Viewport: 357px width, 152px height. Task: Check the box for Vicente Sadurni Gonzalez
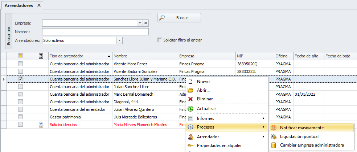(20, 71)
